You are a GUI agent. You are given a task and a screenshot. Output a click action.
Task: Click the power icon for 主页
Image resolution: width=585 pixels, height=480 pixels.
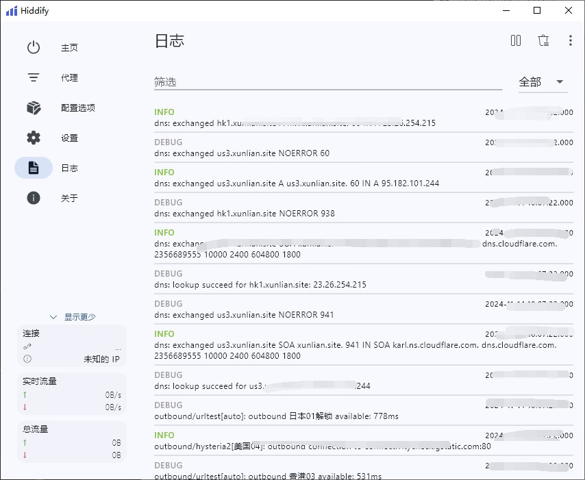[34, 47]
